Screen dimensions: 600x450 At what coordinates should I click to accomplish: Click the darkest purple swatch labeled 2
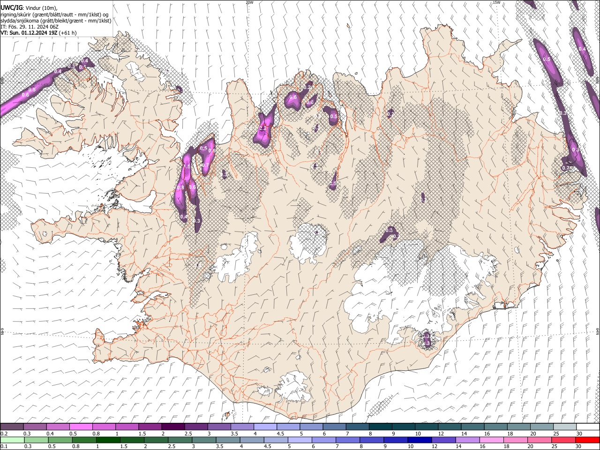click(x=172, y=427)
